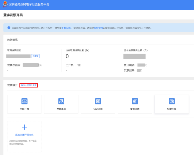This screenshot has width=194, height=155.
Task: Open the 打印帮助 link in the notice
Action: click(98, 28)
